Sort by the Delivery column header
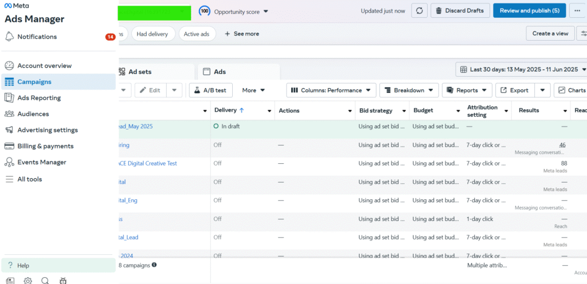The image size is (587, 284). (x=229, y=110)
